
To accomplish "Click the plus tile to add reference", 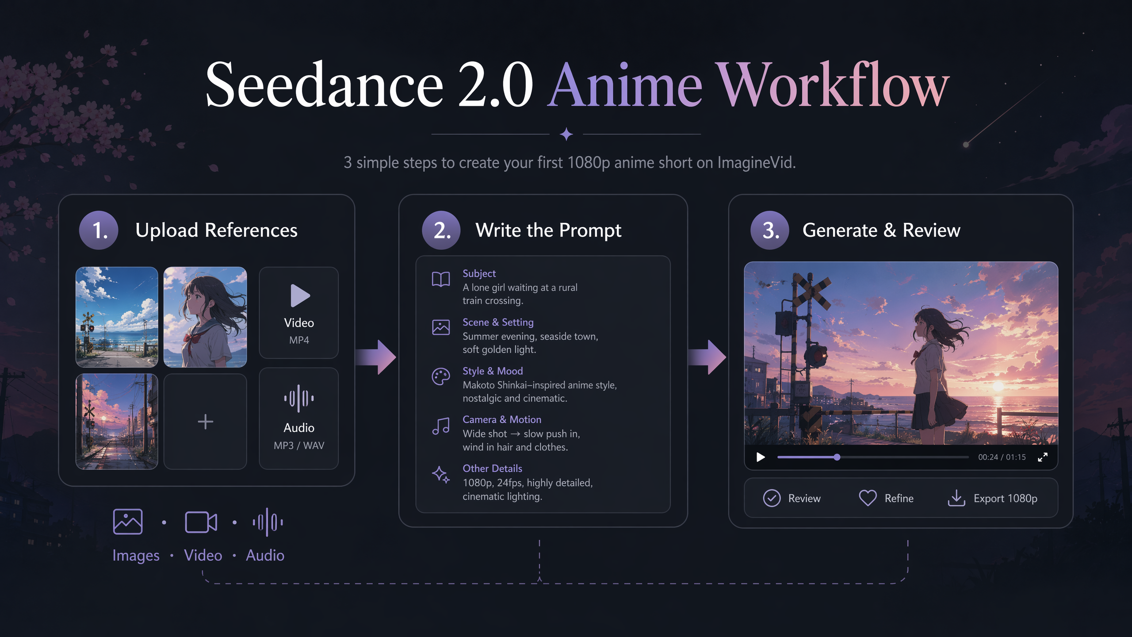I will (205, 422).
